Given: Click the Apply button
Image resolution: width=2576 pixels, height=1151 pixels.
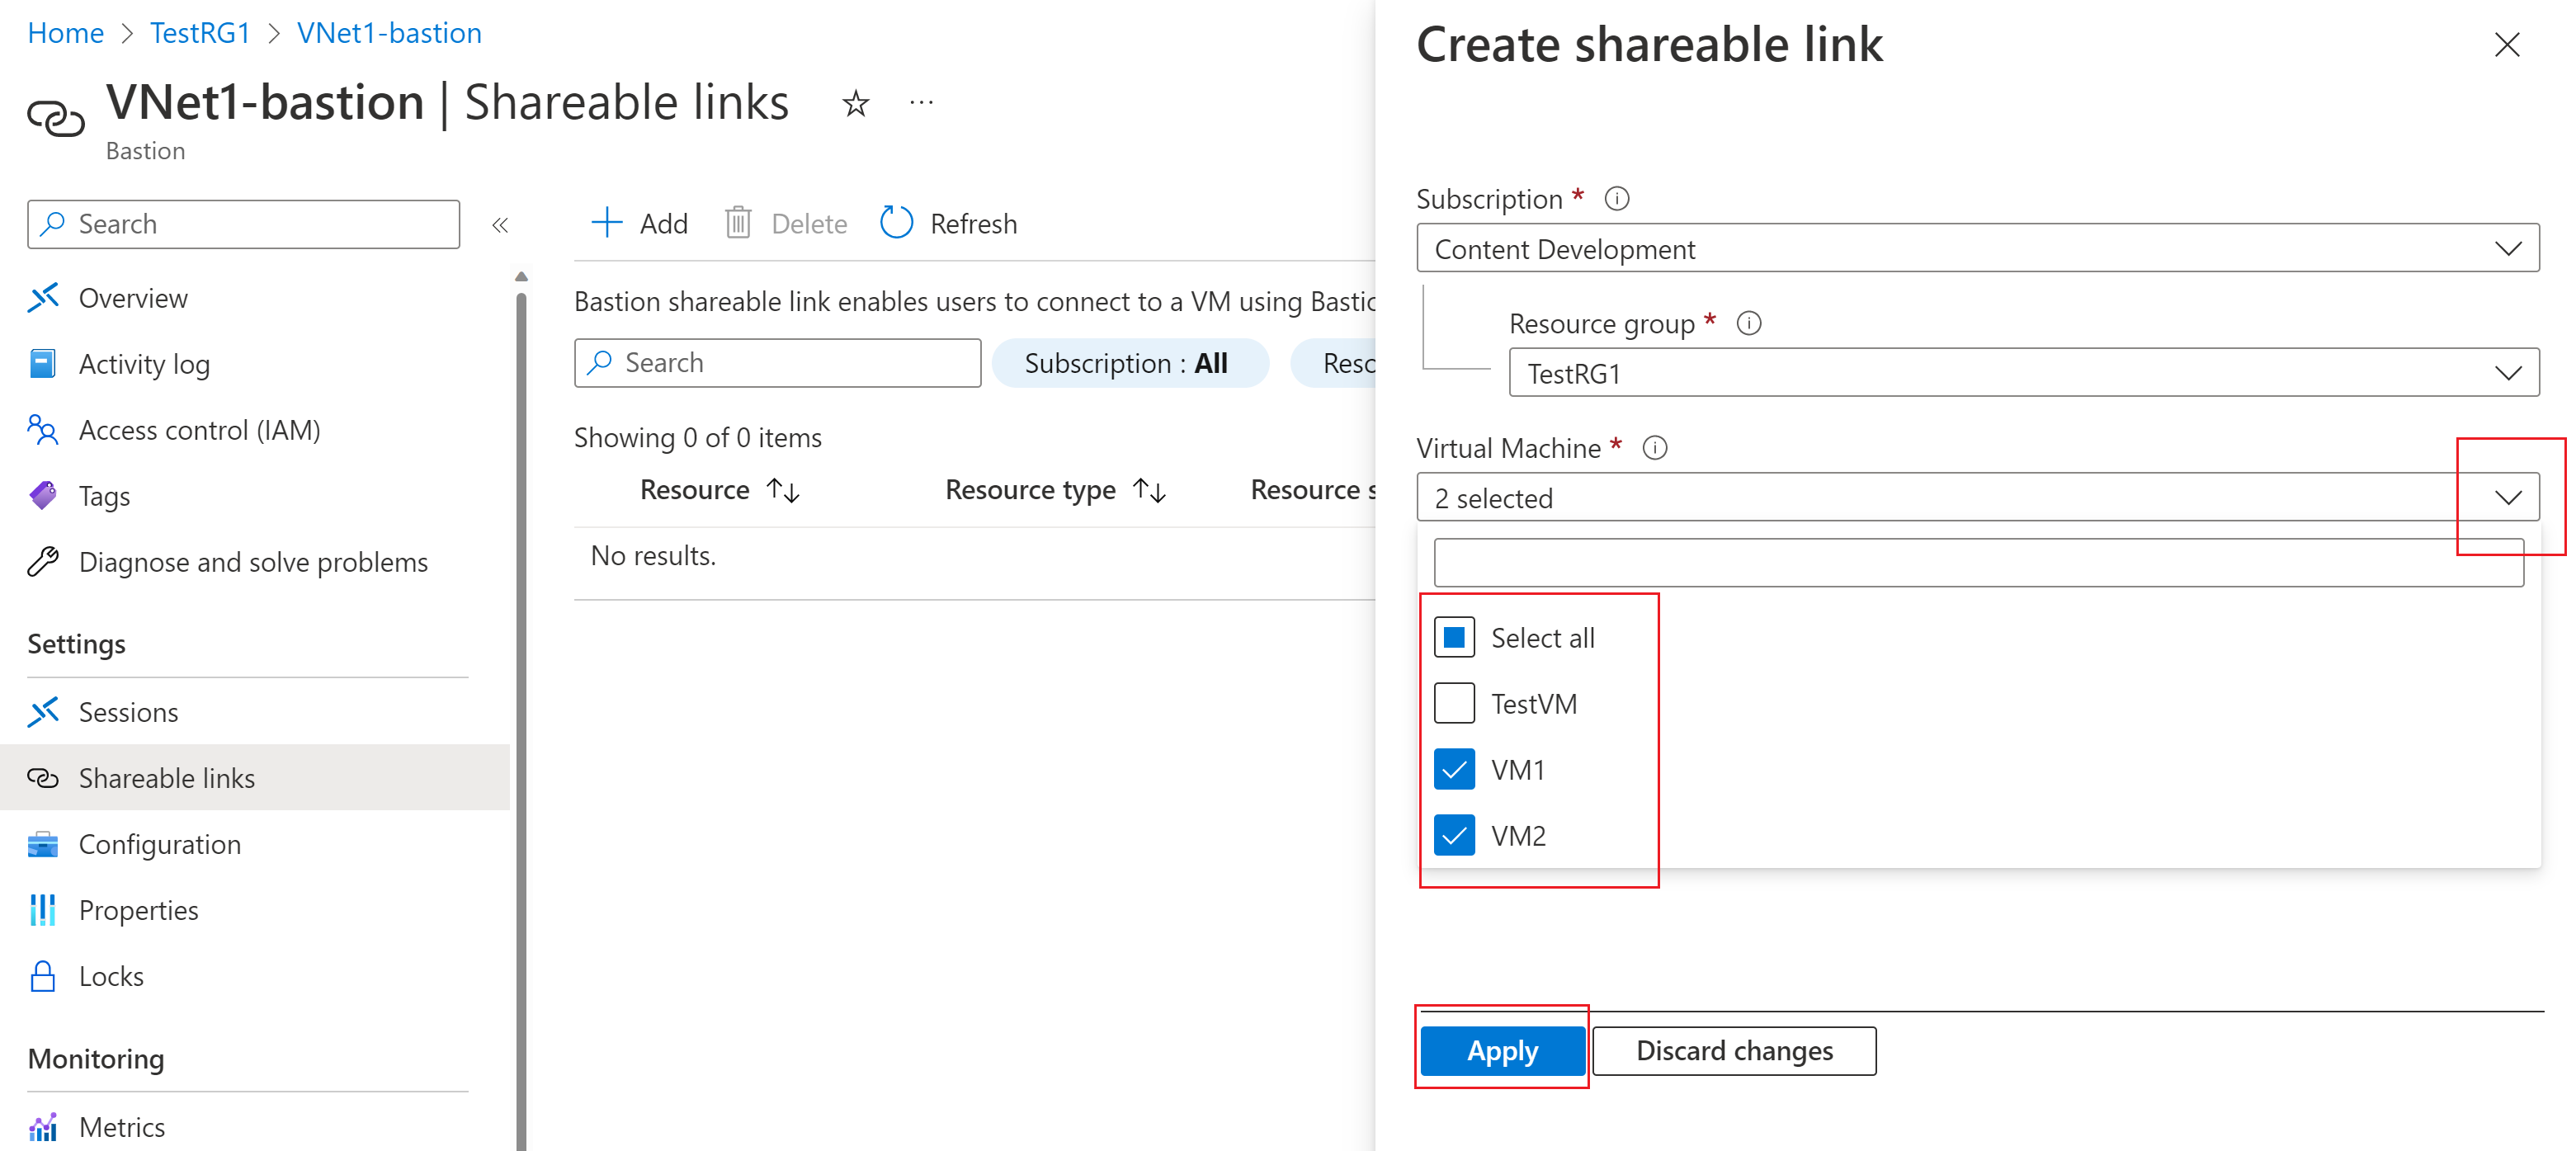Looking at the screenshot, I should (1502, 1050).
